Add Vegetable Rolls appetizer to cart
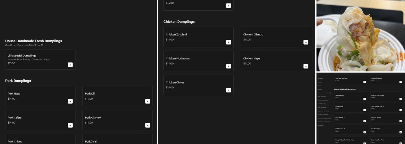The width and height of the screenshot is (405, 144). click(365, 99)
